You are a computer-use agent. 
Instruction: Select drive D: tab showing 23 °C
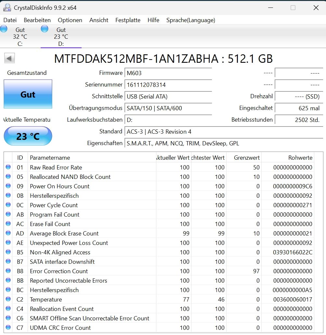(x=61, y=36)
